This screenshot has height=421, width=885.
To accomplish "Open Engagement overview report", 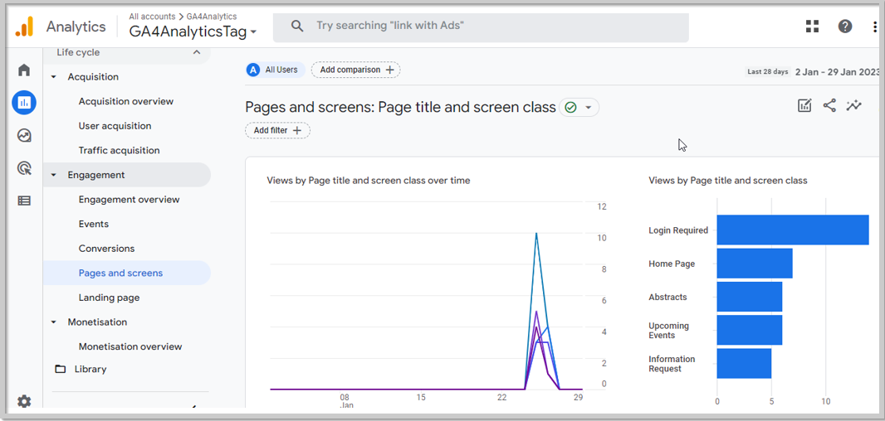I will coord(130,200).
